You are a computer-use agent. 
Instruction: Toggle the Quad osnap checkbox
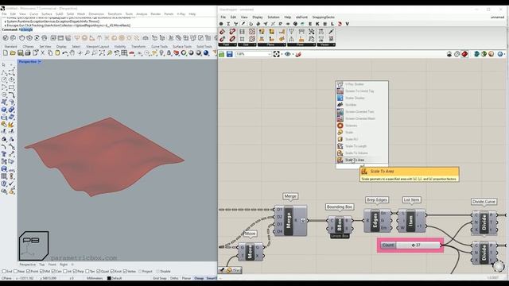pyautogui.click(x=99, y=272)
